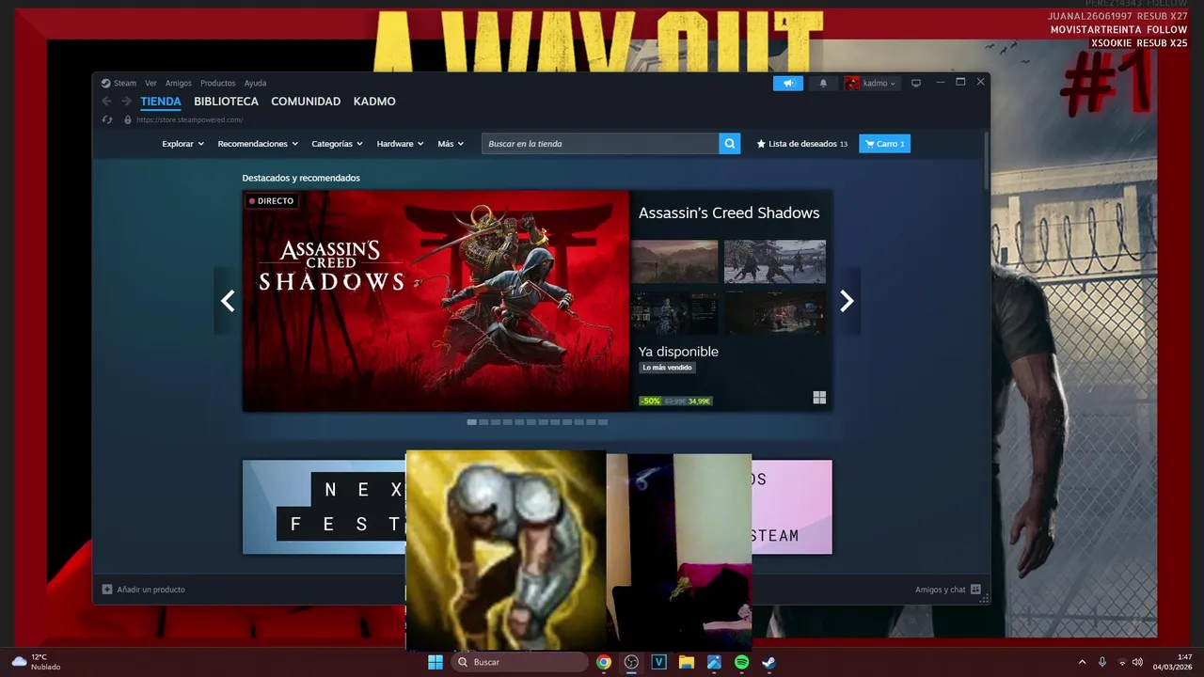The image size is (1204, 677).
Task: Expand the Explorar dropdown
Action: tap(182, 144)
